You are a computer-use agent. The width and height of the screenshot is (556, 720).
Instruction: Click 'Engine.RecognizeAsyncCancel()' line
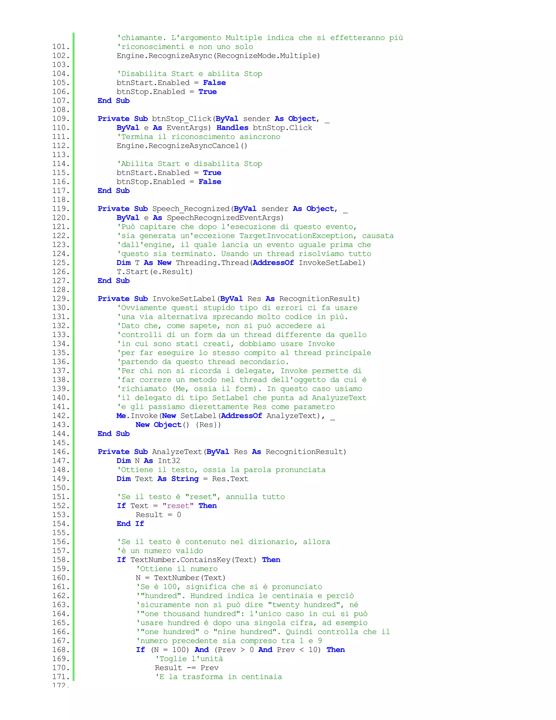coord(182,146)
